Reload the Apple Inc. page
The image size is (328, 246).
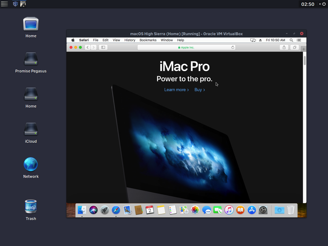point(233,47)
